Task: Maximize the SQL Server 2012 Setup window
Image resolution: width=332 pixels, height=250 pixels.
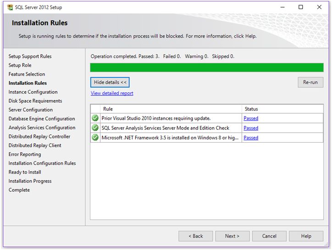Action: tap(301, 7)
